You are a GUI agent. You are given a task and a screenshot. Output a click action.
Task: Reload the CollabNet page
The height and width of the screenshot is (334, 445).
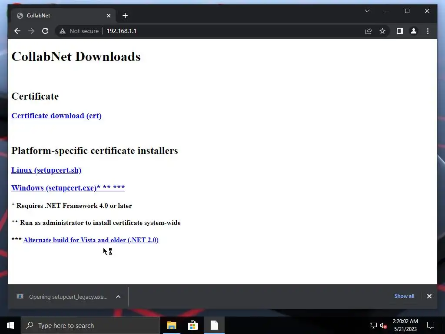click(x=45, y=31)
